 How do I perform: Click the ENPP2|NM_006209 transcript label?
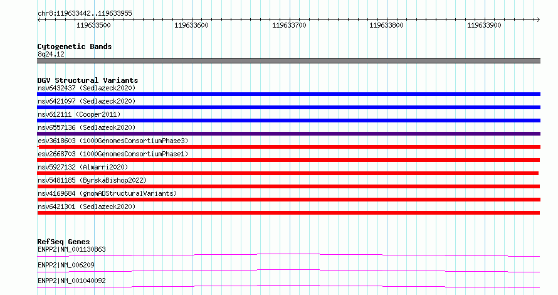point(66,265)
